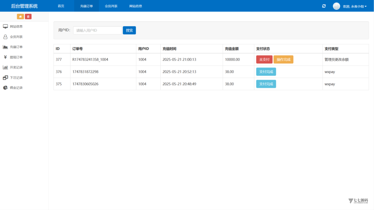The image size is (374, 210).
Task: Click the red 未支付 status button
Action: click(264, 59)
